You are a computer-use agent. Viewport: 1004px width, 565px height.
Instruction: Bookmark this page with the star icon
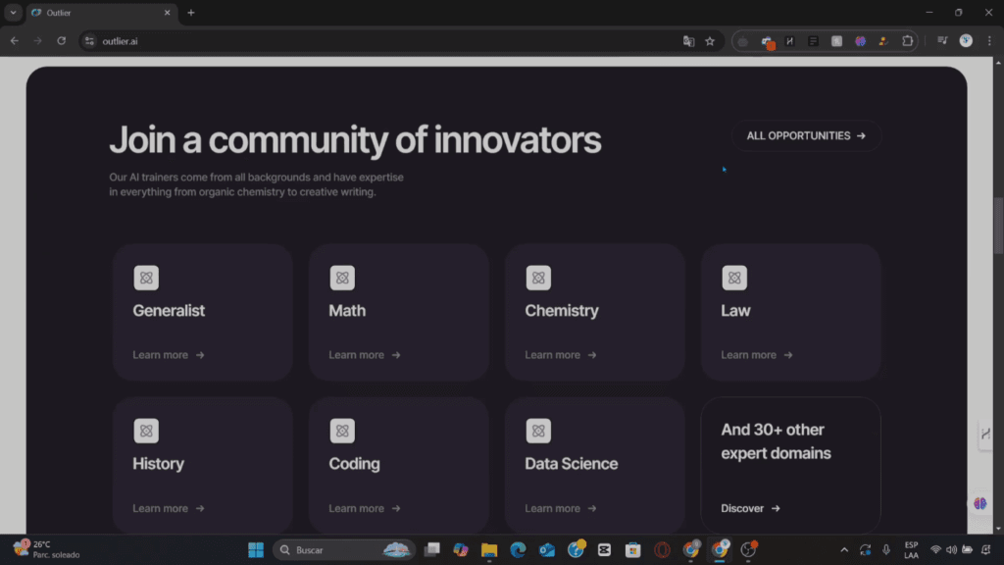click(x=710, y=41)
